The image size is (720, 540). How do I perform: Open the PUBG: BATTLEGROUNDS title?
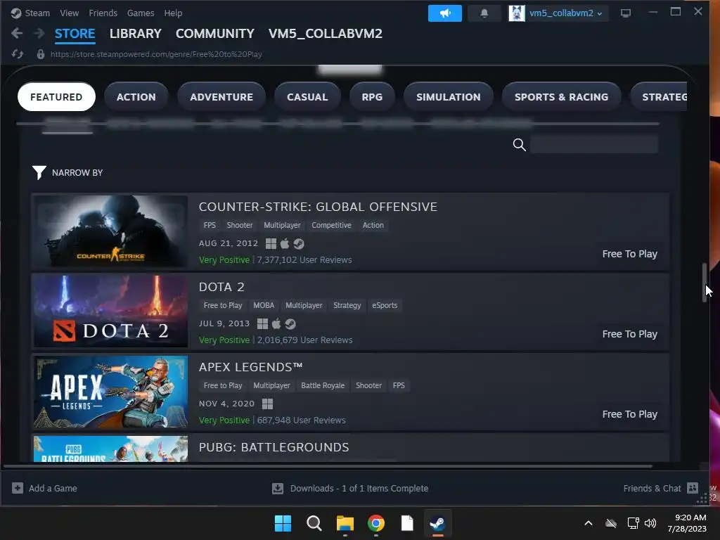coord(274,447)
